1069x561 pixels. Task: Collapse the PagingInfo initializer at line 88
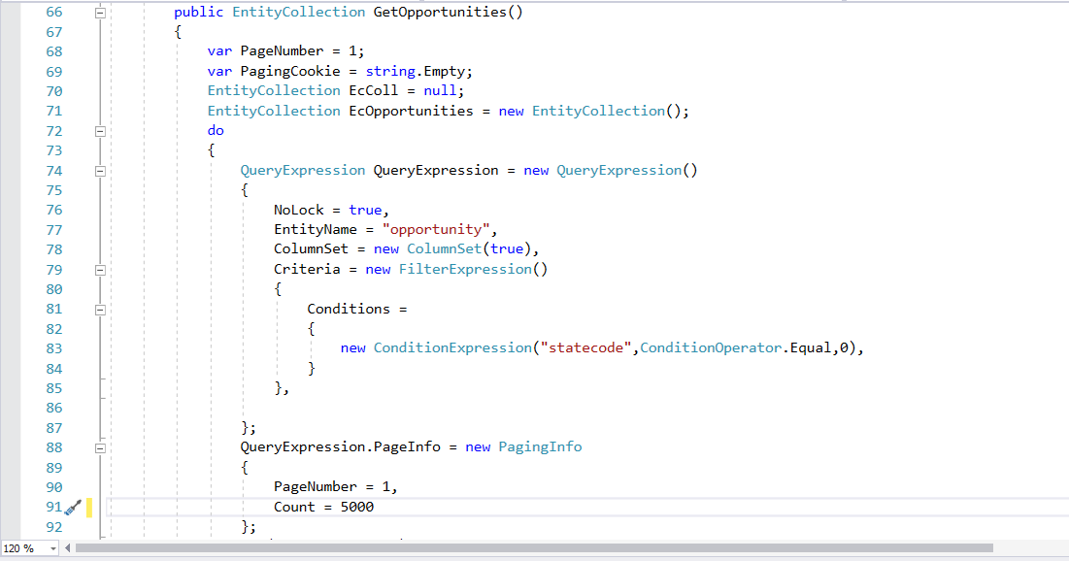coord(100,446)
